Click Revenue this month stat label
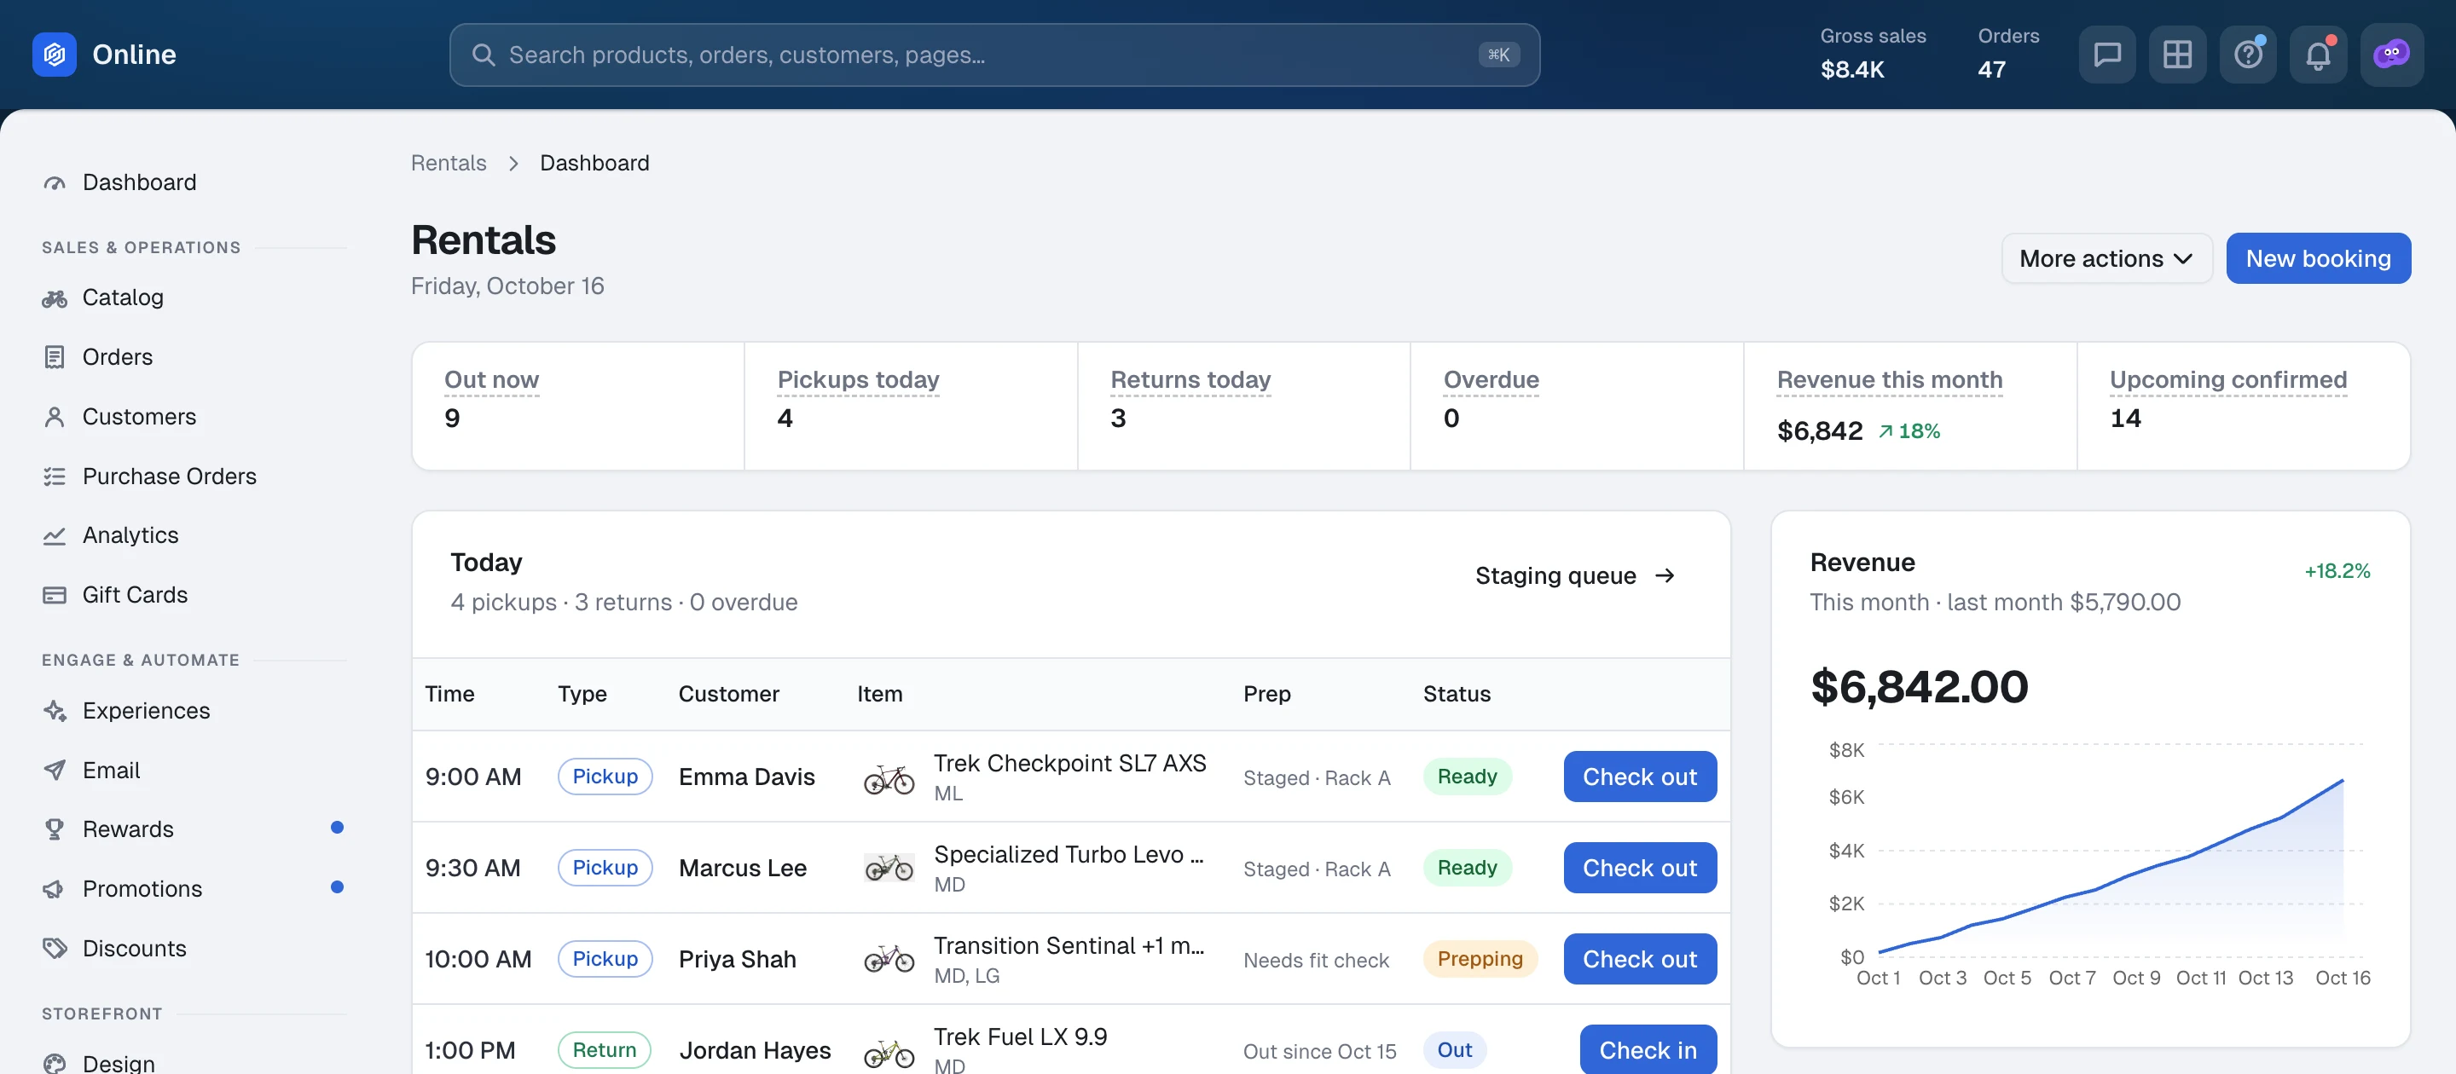The image size is (2456, 1074). pyautogui.click(x=1889, y=379)
